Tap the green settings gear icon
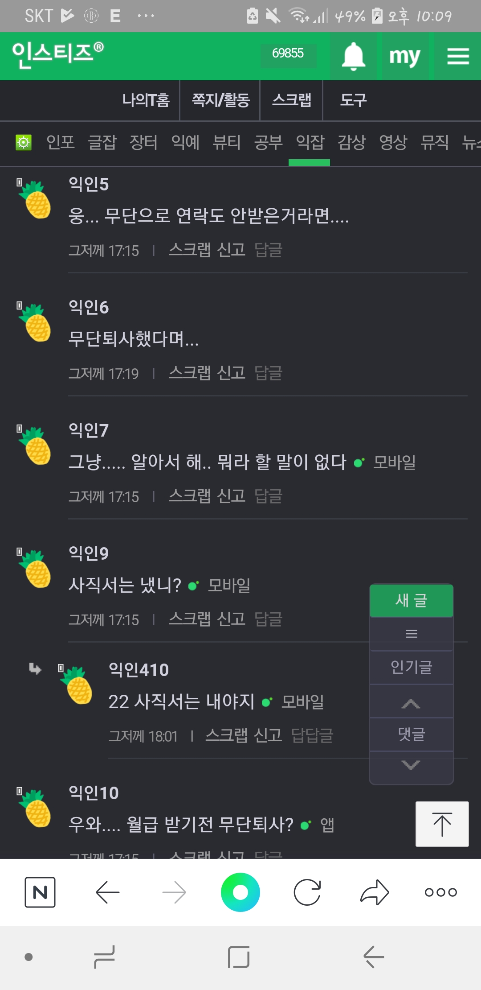481x990 pixels. [x=24, y=143]
